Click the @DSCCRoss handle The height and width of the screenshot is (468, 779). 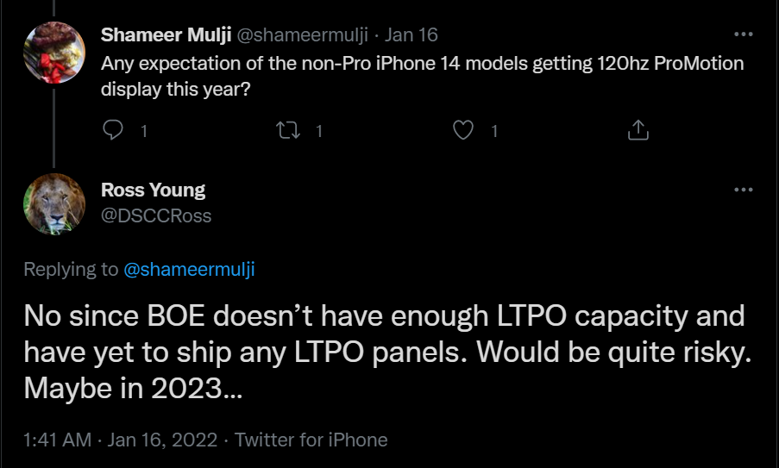pos(156,215)
